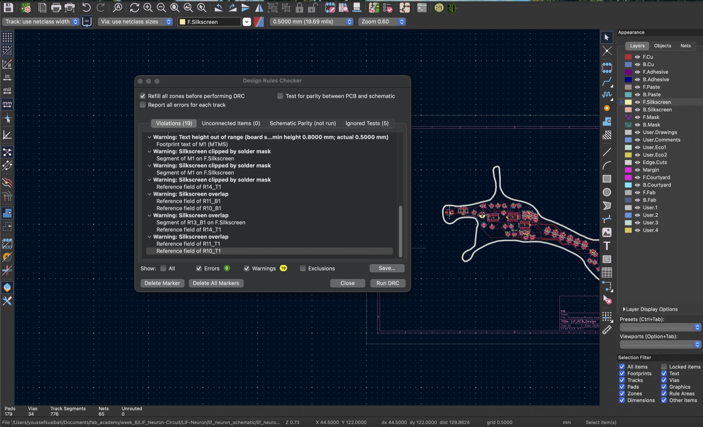The image size is (703, 427).
Task: Activate the Add Text tool
Action: [607, 246]
